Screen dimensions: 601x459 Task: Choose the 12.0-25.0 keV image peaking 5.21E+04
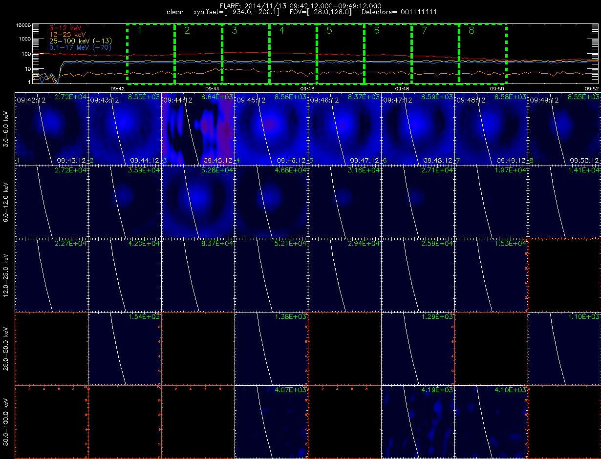point(271,275)
